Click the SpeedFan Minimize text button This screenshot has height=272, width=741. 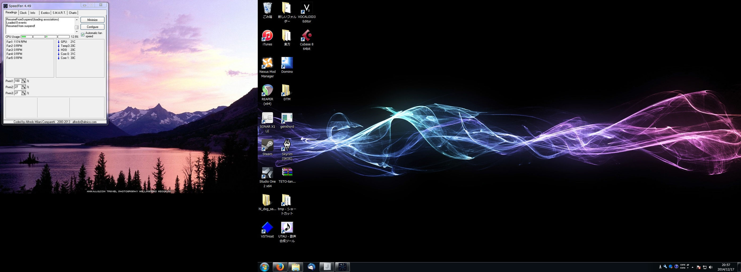pos(92,20)
